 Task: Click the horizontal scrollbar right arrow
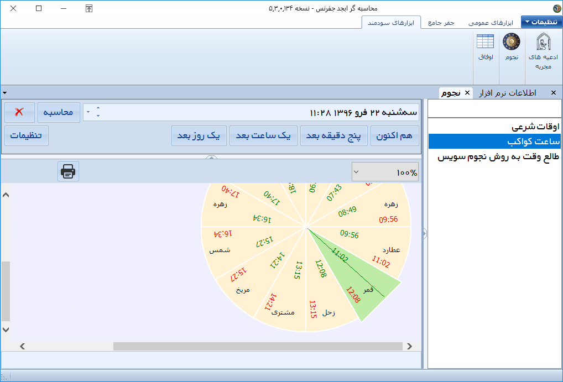[x=409, y=346]
